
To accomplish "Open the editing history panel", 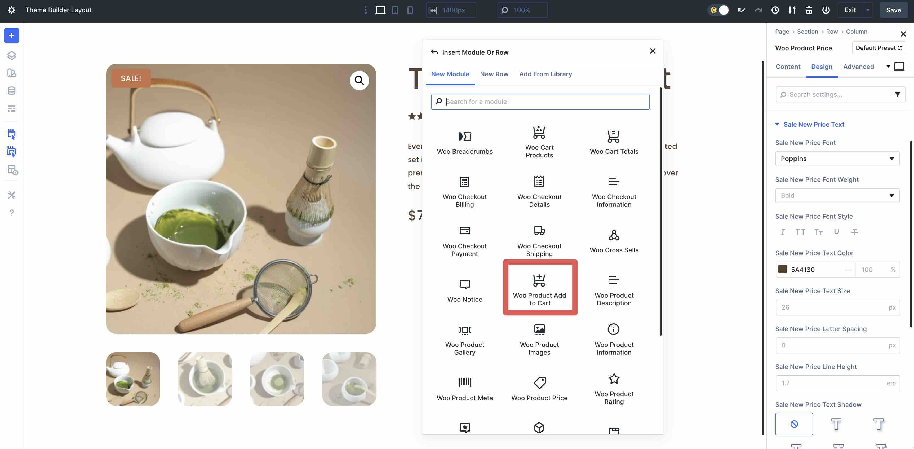I will click(x=775, y=10).
